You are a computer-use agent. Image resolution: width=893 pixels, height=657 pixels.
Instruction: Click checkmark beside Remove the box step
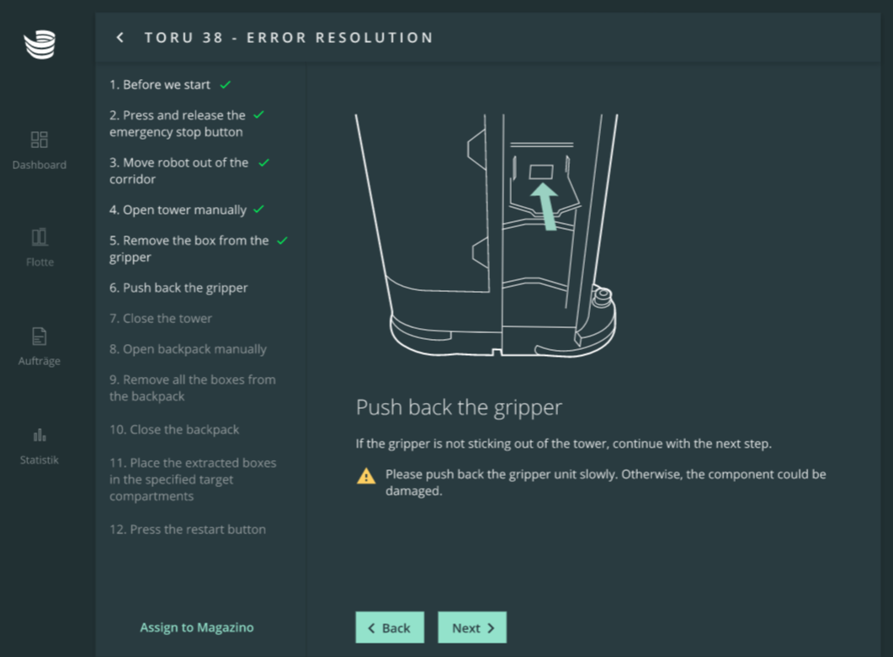(282, 241)
